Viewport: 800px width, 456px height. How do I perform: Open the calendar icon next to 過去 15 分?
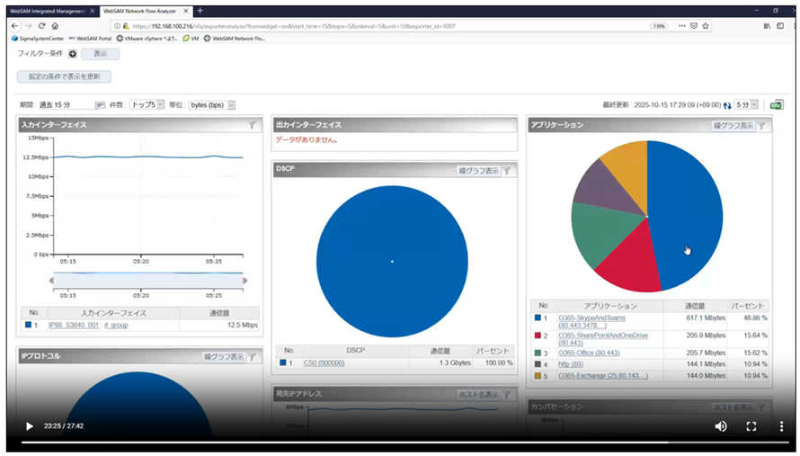click(101, 105)
